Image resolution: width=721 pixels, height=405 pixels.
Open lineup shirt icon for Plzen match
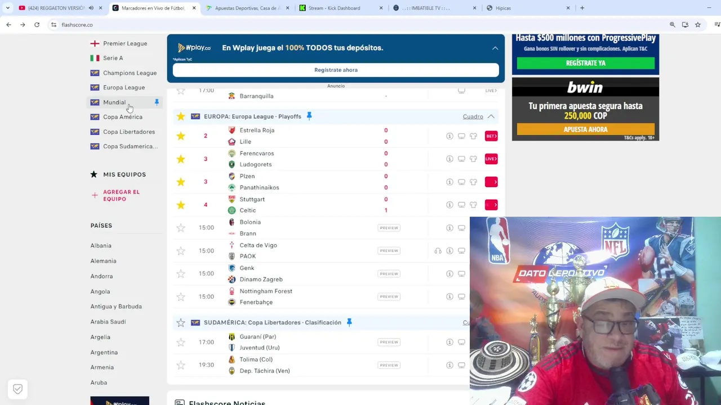pyautogui.click(x=473, y=182)
